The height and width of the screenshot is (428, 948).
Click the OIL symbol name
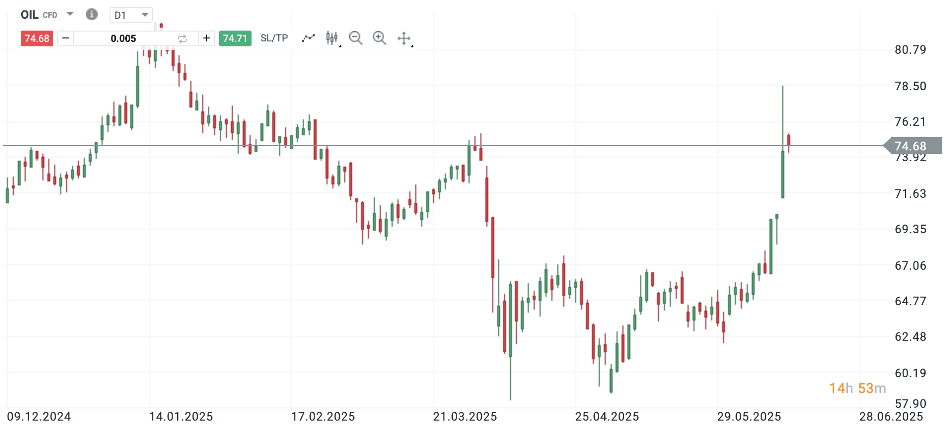click(30, 15)
